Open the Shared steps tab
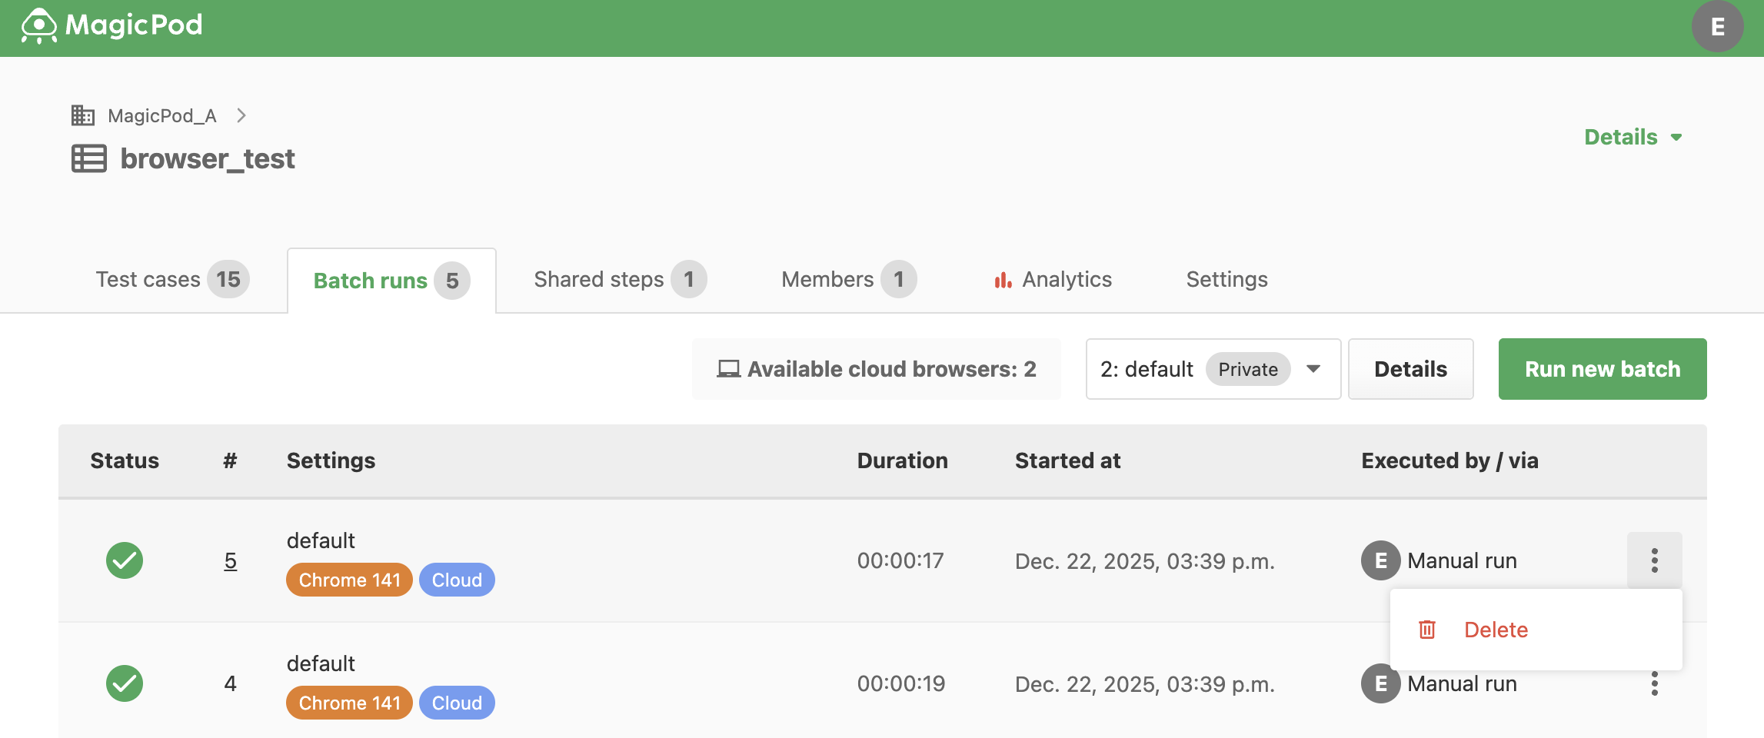1764x738 pixels. [620, 279]
